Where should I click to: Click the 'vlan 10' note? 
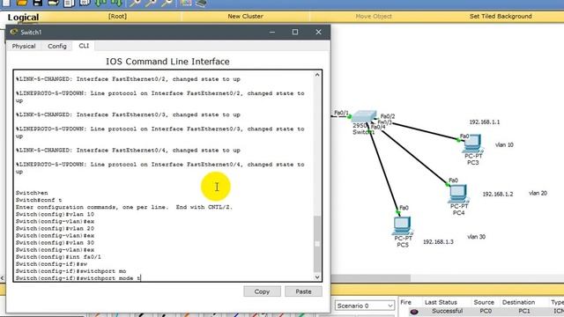504,144
